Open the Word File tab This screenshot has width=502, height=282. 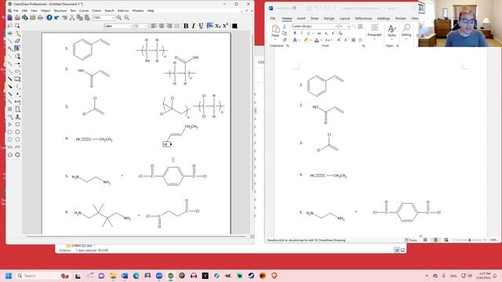click(272, 19)
